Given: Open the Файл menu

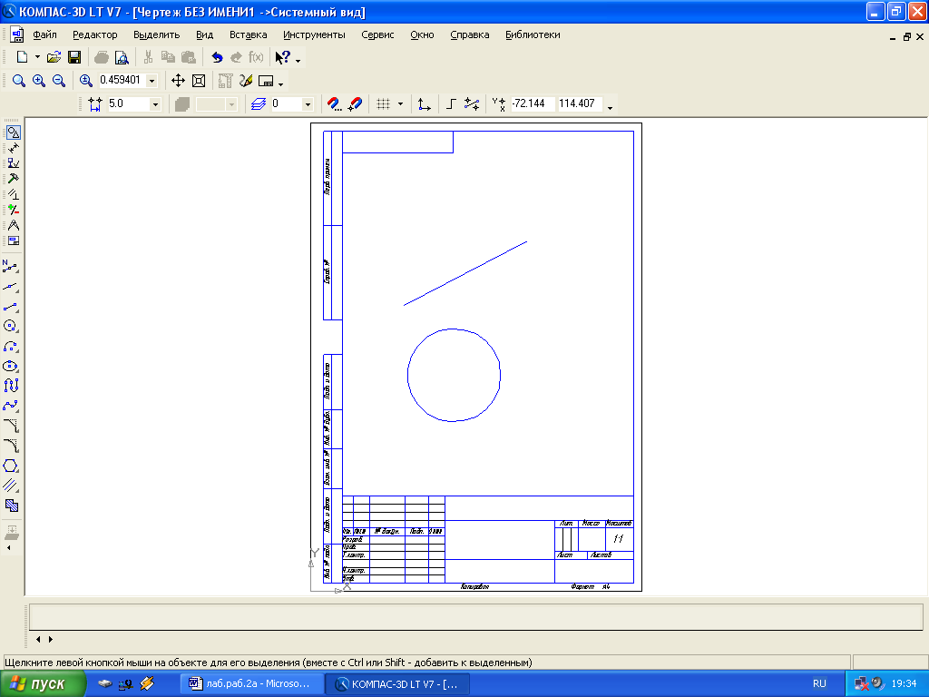Looking at the screenshot, I should click(x=45, y=35).
